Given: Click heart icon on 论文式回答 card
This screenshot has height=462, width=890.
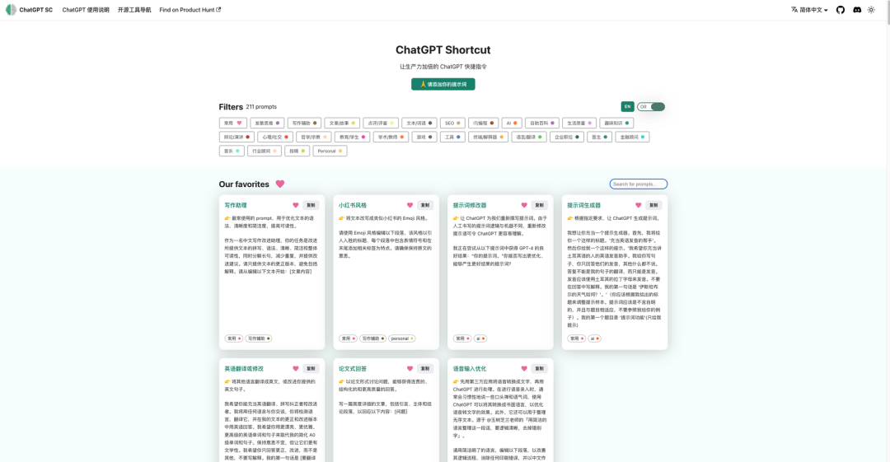Looking at the screenshot, I should (x=410, y=368).
